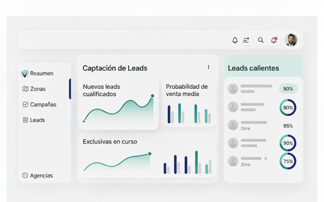Toggle the Campañas checkbox icon
Screen dimensions: 324x202
[x=25, y=105]
